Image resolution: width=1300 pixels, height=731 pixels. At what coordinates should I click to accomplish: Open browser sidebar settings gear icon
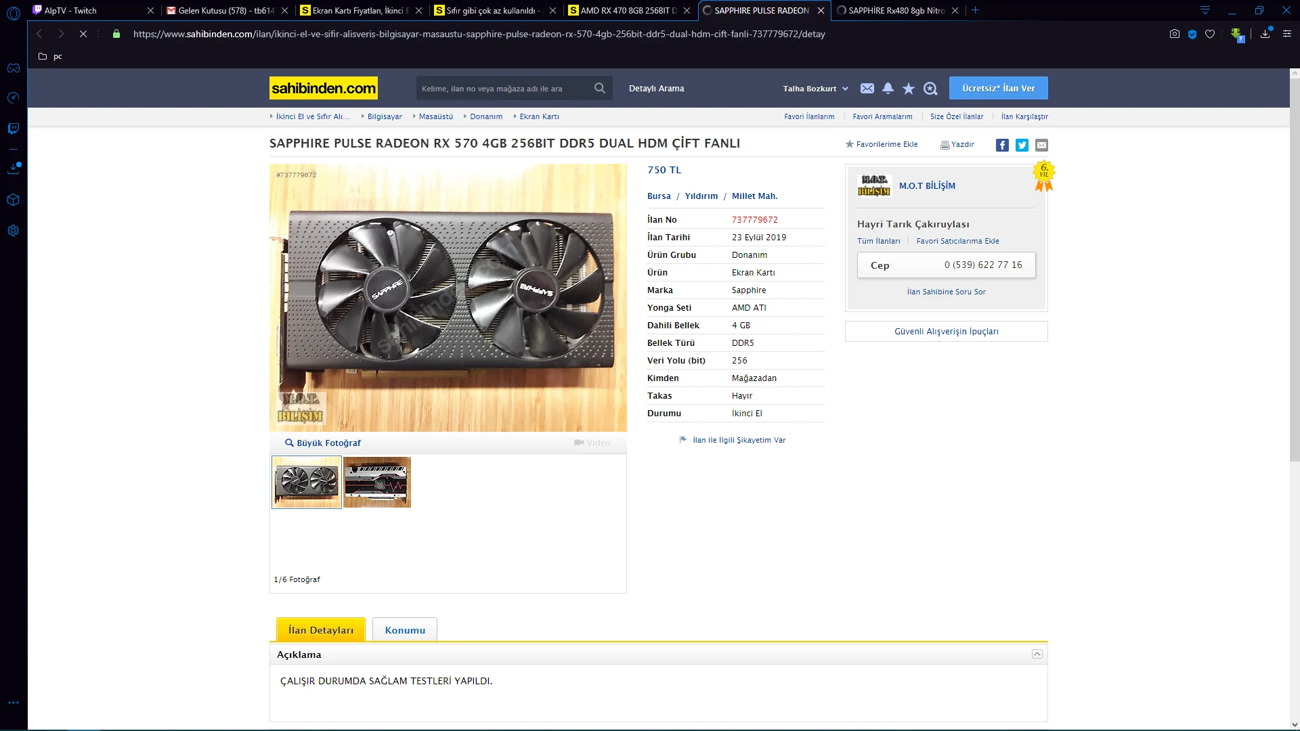(x=13, y=231)
